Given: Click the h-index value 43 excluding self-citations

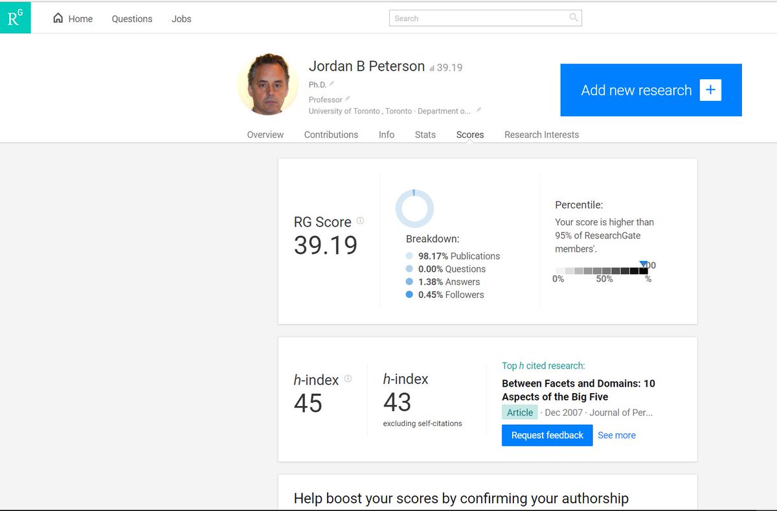Looking at the screenshot, I should click(398, 402).
